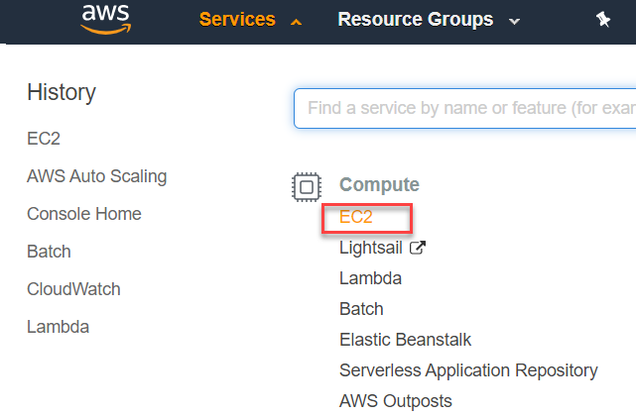Go to Console Home from History
636x416 pixels.
point(84,214)
